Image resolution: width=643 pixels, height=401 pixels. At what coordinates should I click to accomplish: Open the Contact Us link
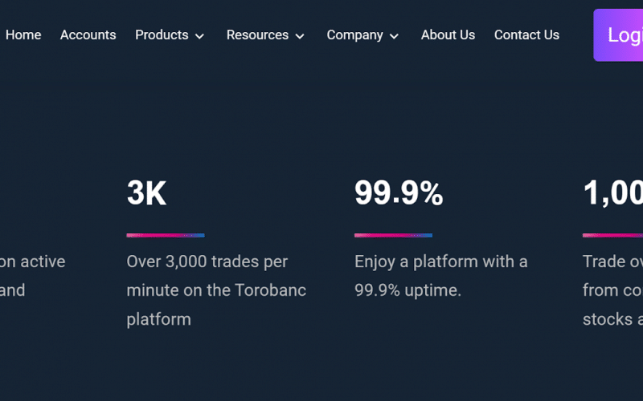(x=526, y=35)
